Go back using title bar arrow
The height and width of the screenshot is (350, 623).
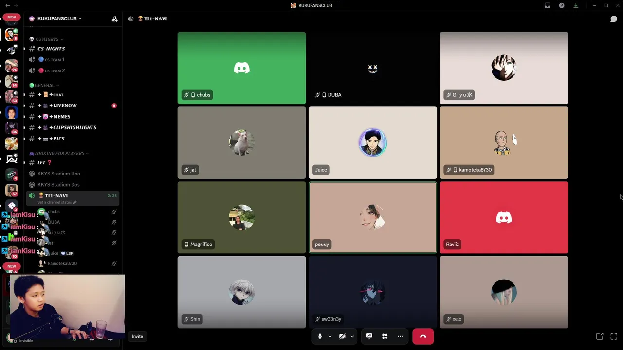point(7,5)
